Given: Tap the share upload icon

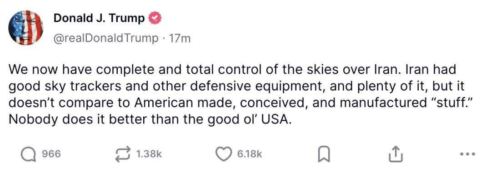Looking at the screenshot, I should tap(395, 154).
